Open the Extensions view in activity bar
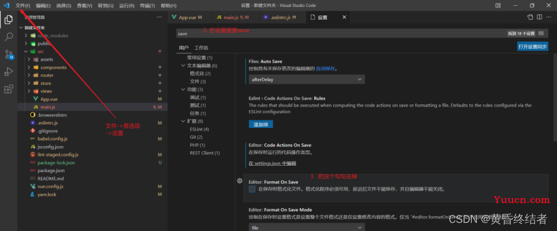Image resolution: width=557 pixels, height=231 pixels. click(x=9, y=89)
